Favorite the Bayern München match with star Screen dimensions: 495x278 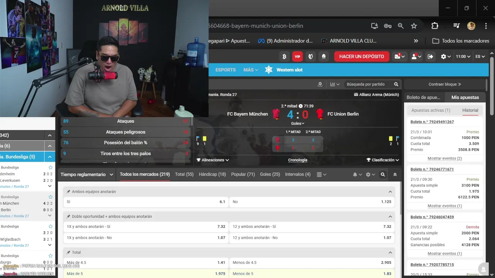(x=50, y=197)
